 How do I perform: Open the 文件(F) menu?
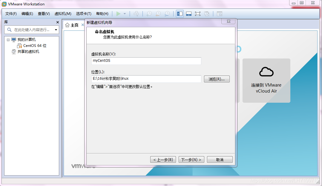(11, 13)
